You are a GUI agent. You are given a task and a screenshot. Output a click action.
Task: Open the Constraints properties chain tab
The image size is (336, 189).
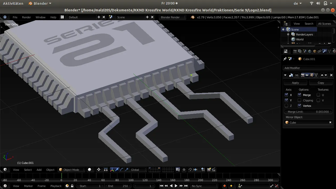(319, 51)
